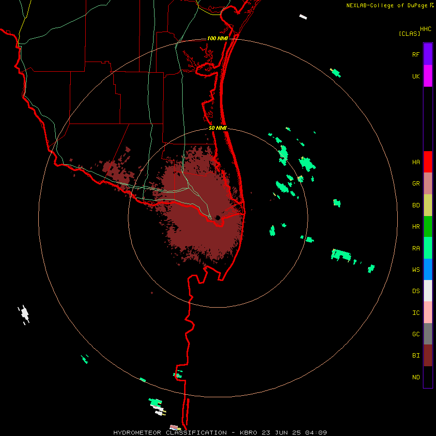Click the ND legend label
This screenshot has height=436, width=436.
coord(416,377)
